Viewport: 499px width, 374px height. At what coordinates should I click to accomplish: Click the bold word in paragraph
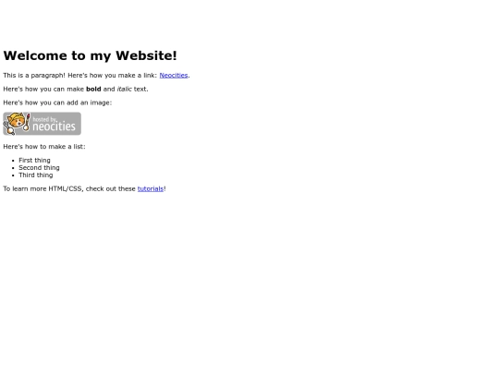click(93, 89)
